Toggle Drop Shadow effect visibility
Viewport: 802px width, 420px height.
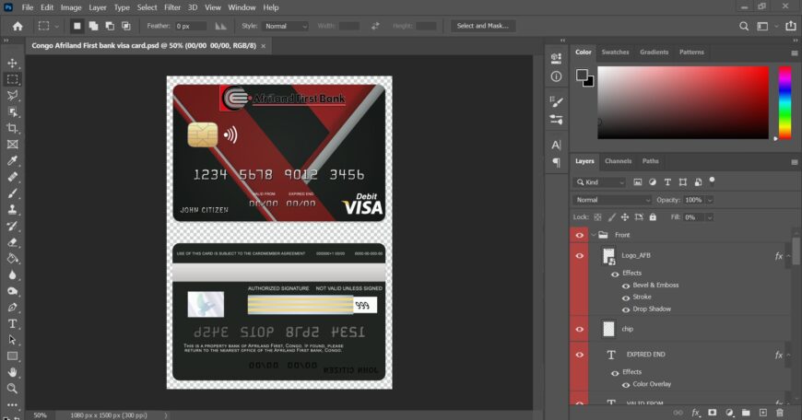pyautogui.click(x=626, y=309)
